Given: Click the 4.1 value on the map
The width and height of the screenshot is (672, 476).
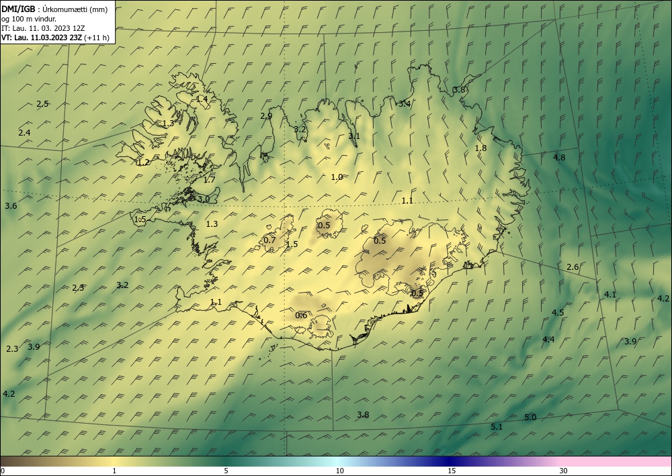Looking at the screenshot, I should tap(610, 295).
